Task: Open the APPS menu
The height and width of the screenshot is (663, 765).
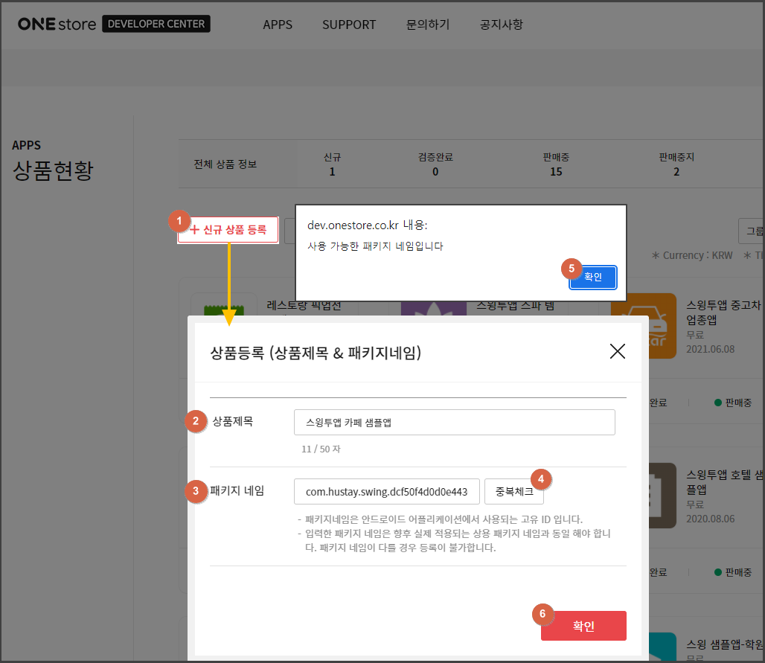Action: coord(278,25)
